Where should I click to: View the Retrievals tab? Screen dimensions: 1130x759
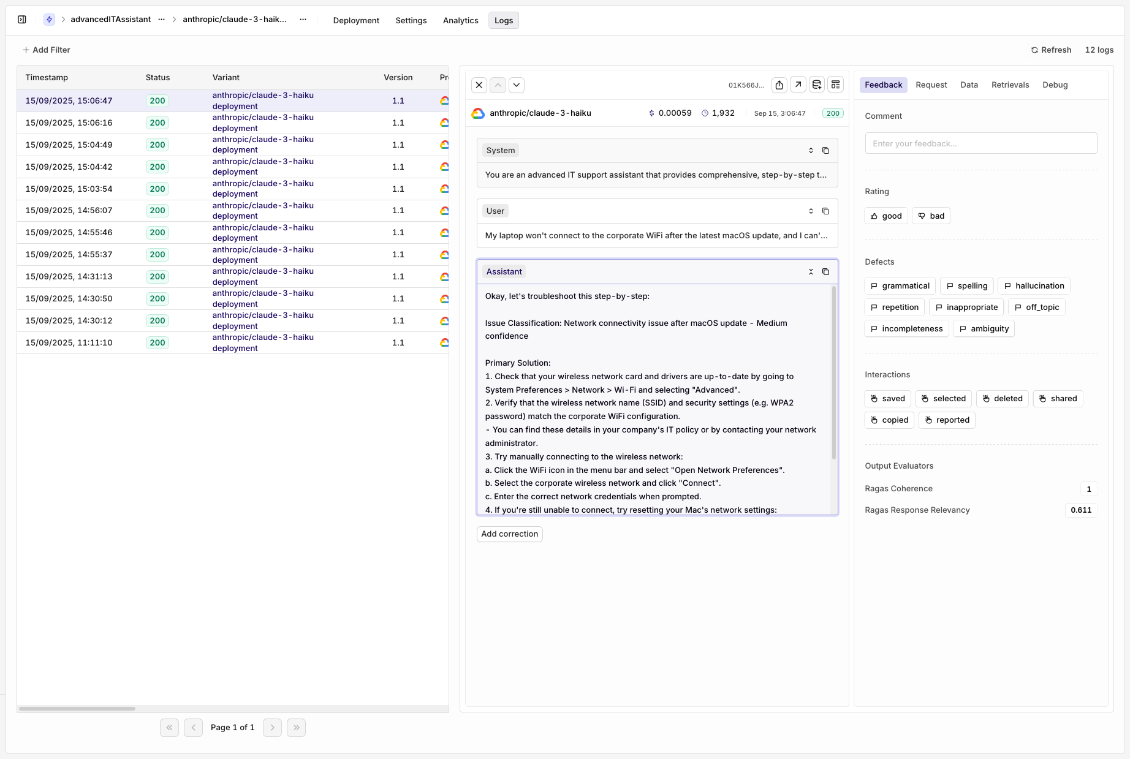(x=1011, y=85)
